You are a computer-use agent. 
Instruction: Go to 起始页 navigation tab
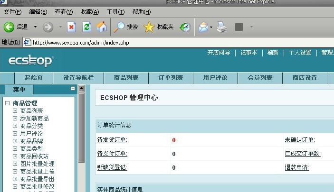point(33,78)
